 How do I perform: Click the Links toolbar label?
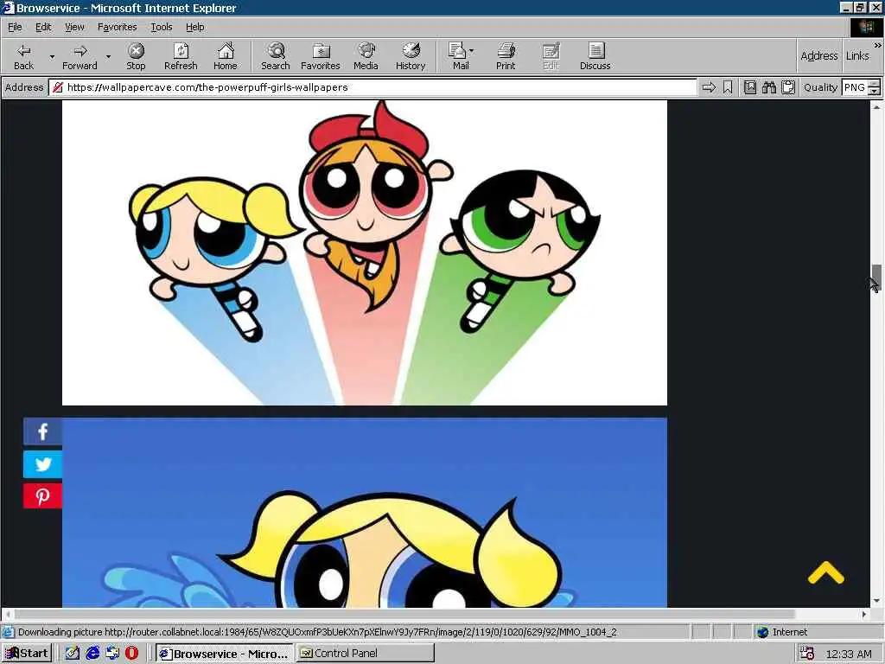click(857, 56)
